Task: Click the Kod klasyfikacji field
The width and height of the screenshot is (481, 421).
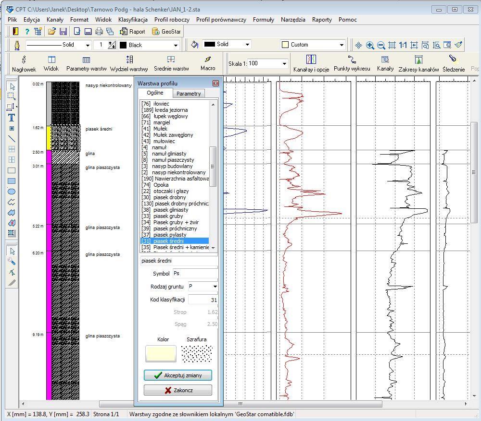Action: 203,300
